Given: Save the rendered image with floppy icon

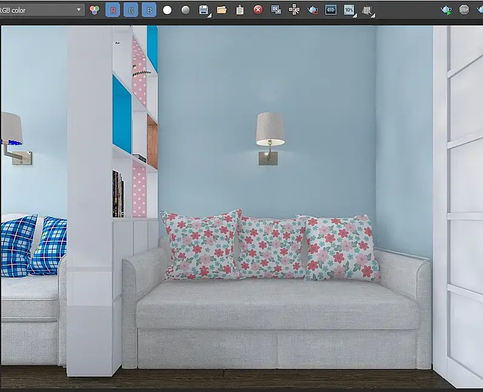Looking at the screenshot, I should pos(204,10).
